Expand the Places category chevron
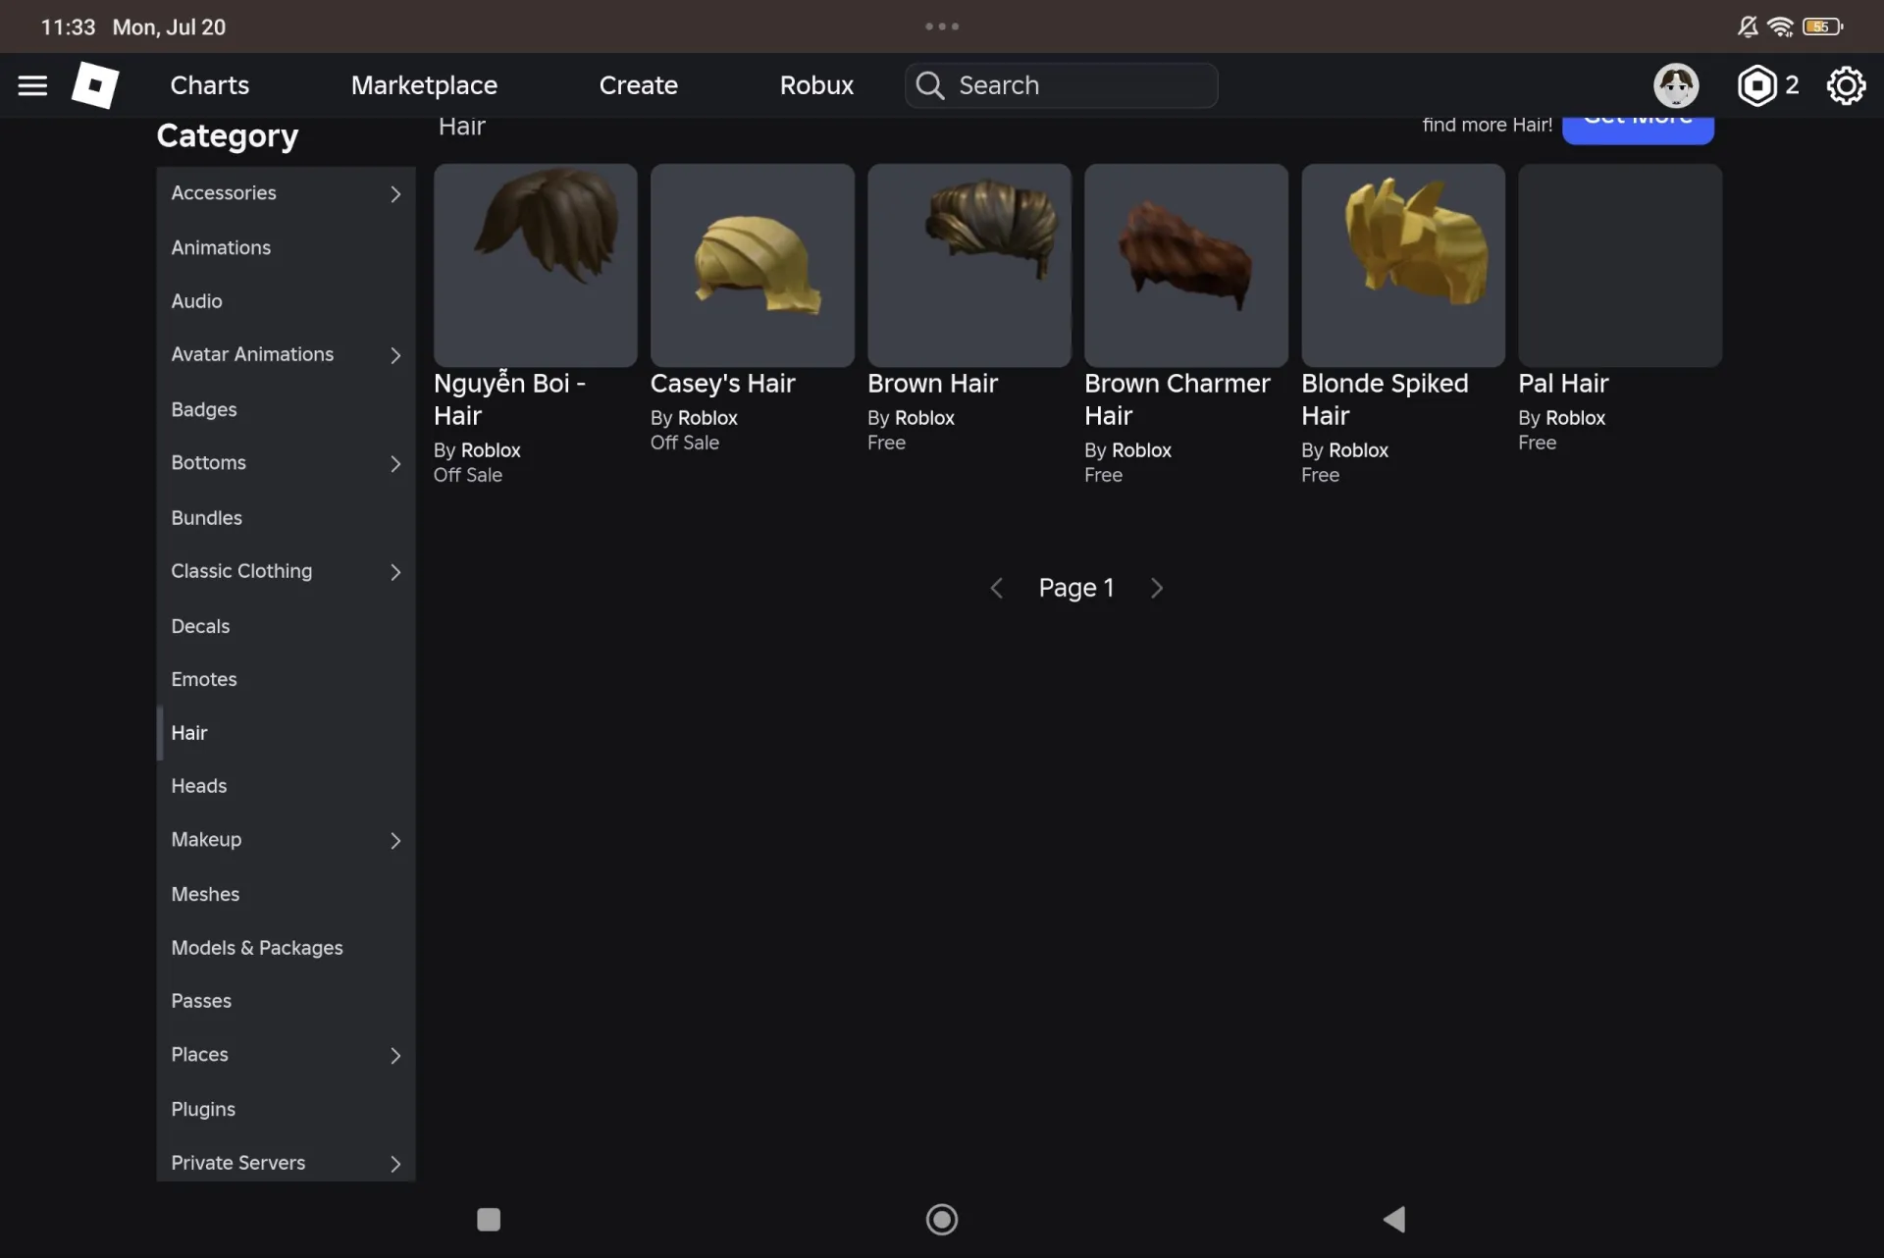The width and height of the screenshot is (1884, 1258). [x=395, y=1056]
